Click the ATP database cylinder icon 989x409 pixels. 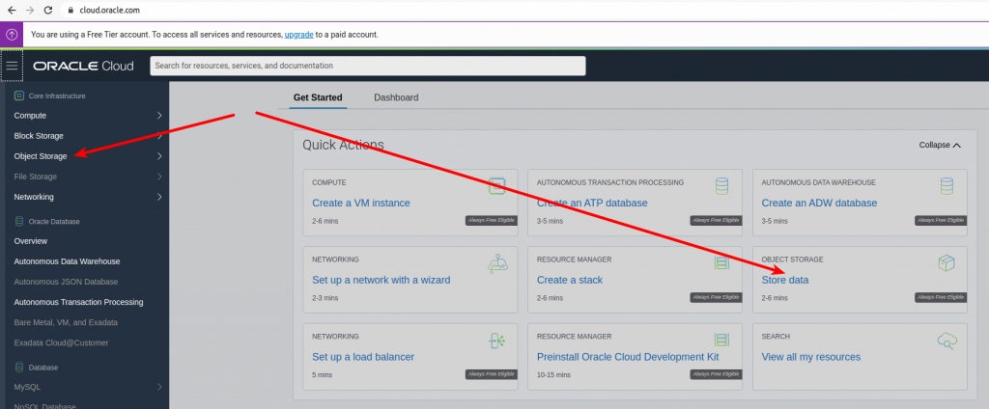[722, 186]
